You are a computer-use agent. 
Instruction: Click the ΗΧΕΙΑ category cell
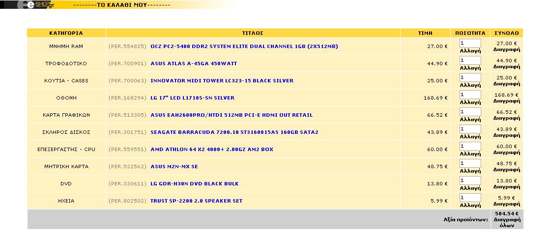coord(66,201)
